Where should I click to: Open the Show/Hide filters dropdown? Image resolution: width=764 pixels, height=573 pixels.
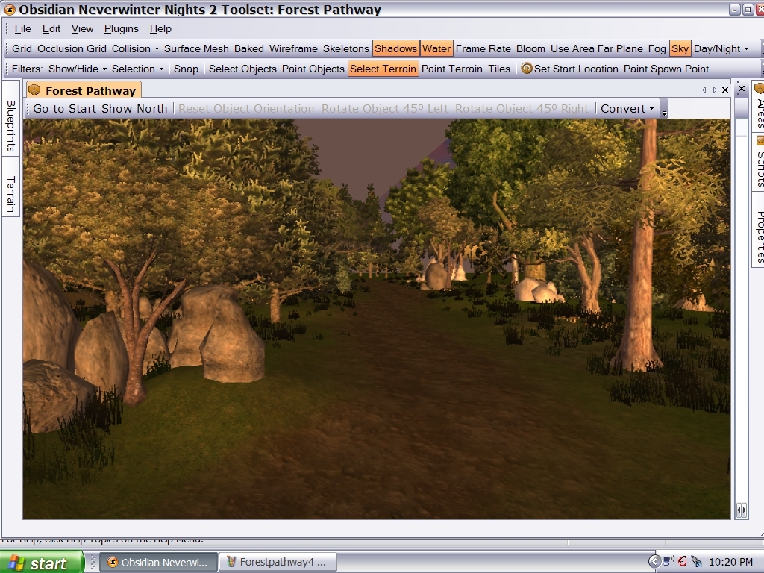(78, 69)
